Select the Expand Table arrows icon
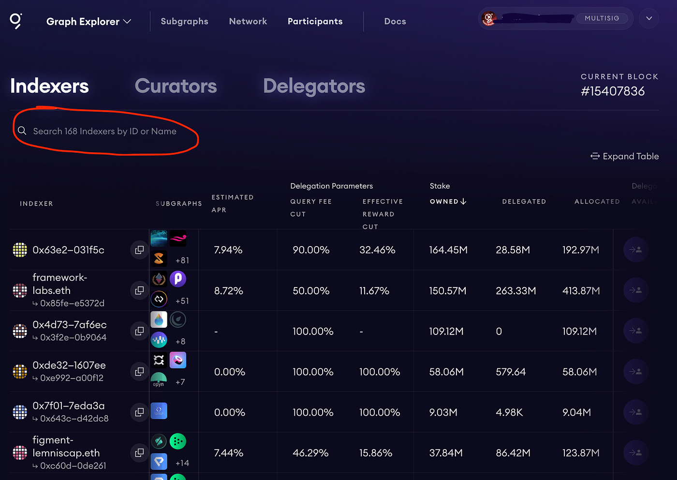The height and width of the screenshot is (480, 677). (595, 156)
